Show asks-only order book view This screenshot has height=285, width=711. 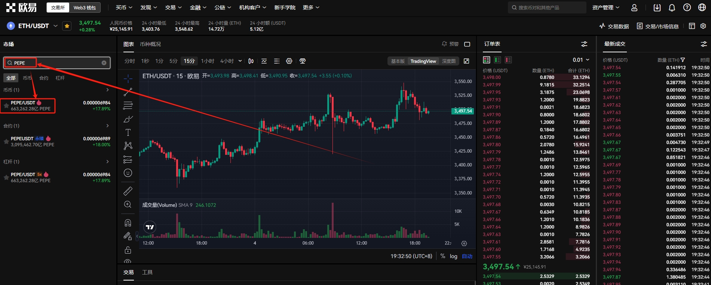point(508,60)
